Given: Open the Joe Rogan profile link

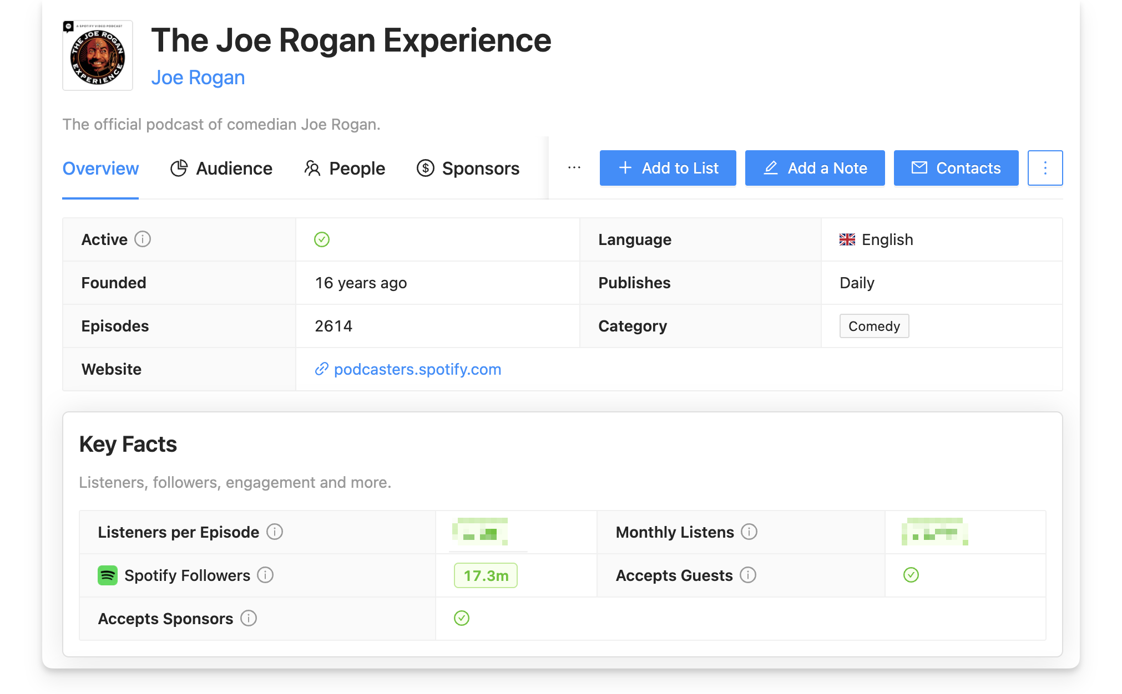Looking at the screenshot, I should click(198, 77).
